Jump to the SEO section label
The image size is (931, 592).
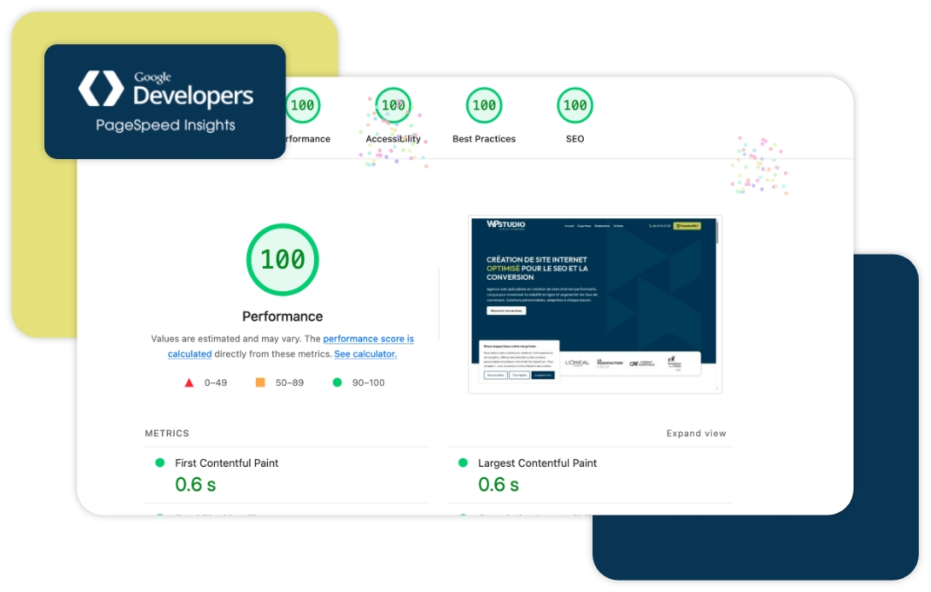(x=574, y=139)
